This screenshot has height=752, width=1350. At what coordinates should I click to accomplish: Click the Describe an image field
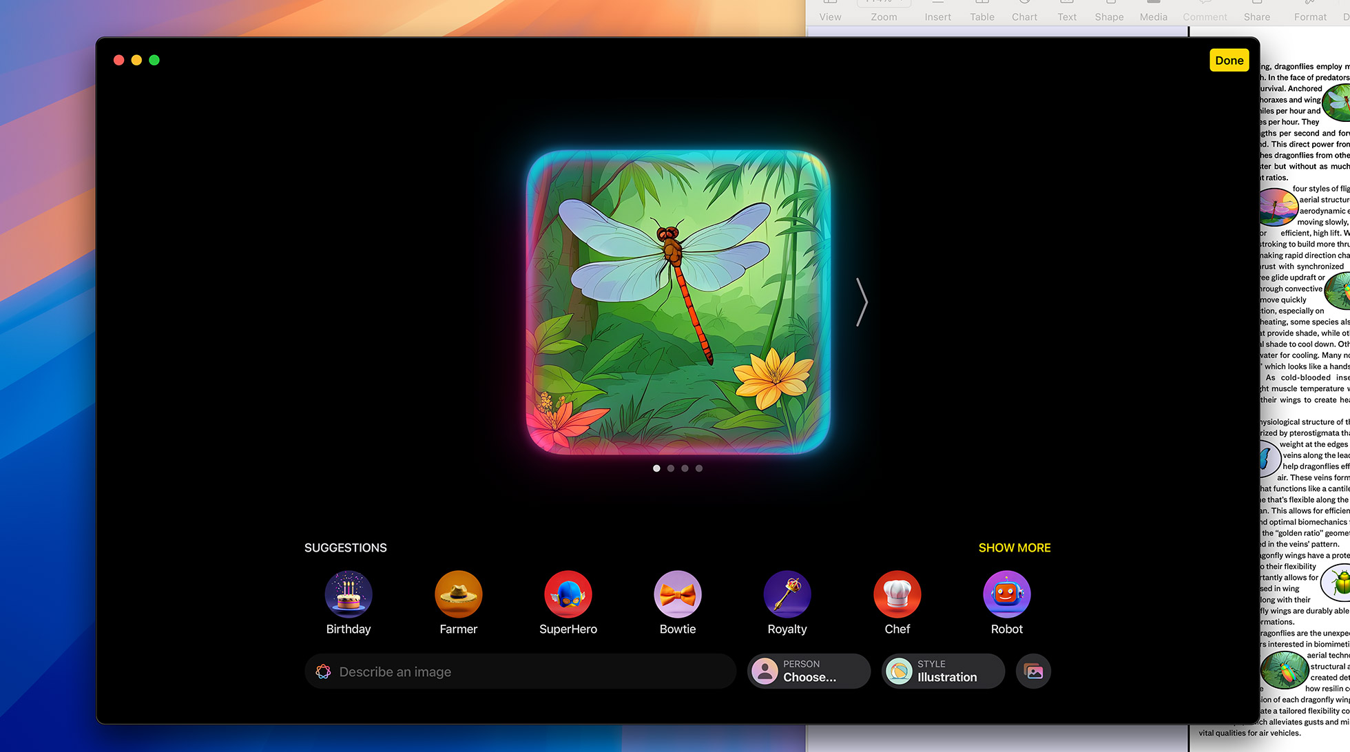[521, 671]
